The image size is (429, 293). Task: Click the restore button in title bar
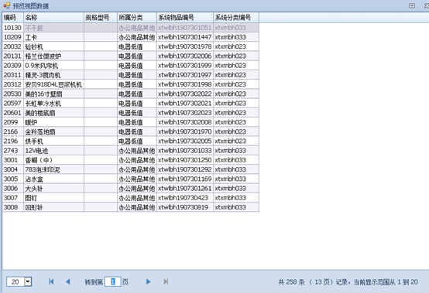point(412,5)
